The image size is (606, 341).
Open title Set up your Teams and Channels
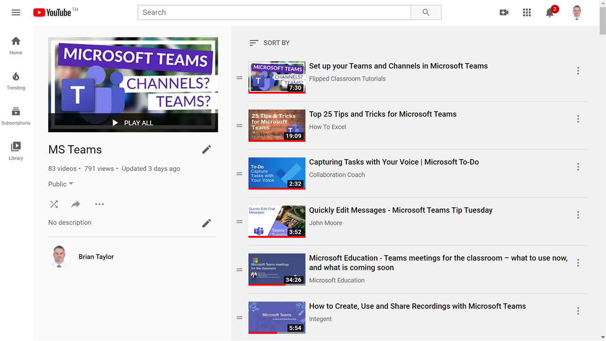(399, 66)
